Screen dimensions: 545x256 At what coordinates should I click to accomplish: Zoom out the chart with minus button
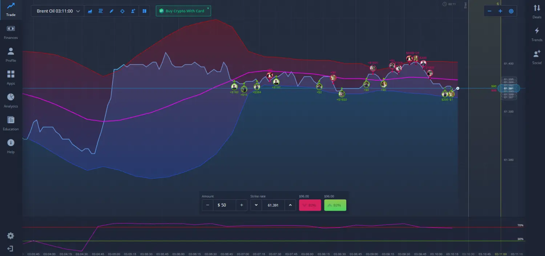click(489, 11)
